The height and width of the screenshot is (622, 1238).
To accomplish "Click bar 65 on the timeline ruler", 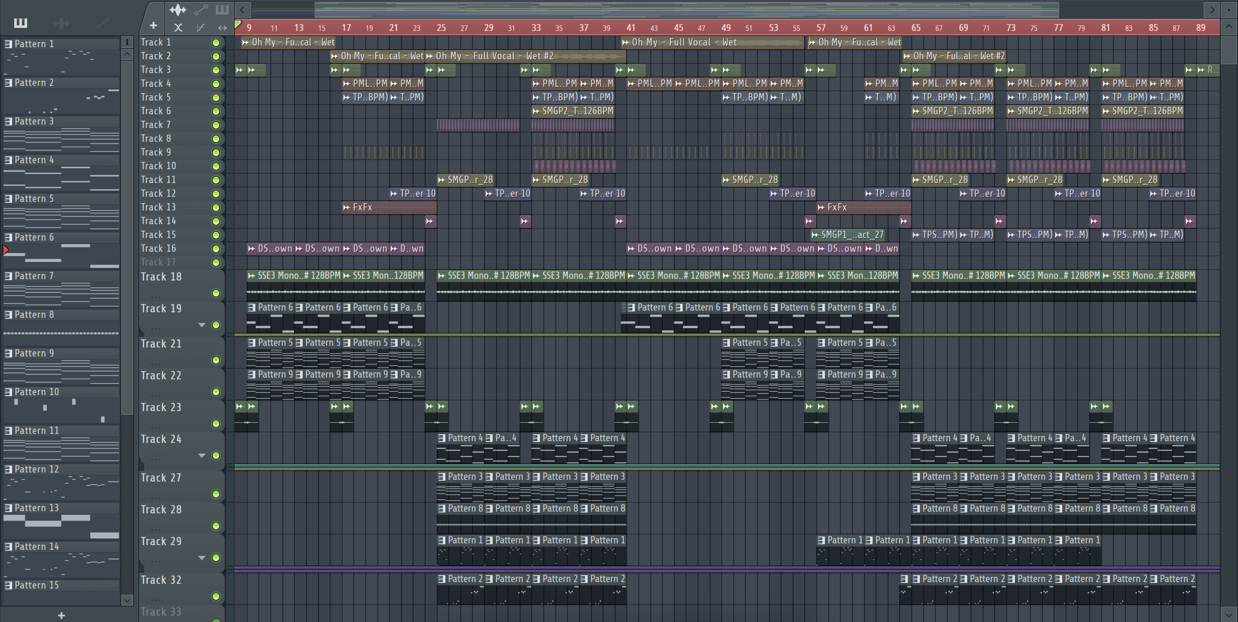I will (916, 28).
